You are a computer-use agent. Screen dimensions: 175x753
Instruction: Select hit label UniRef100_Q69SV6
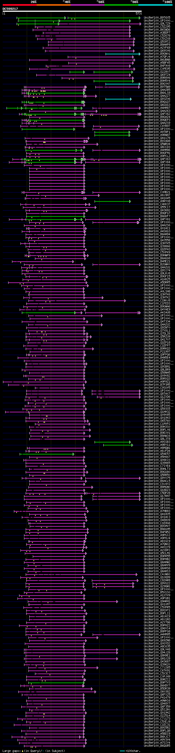click(x=157, y=51)
